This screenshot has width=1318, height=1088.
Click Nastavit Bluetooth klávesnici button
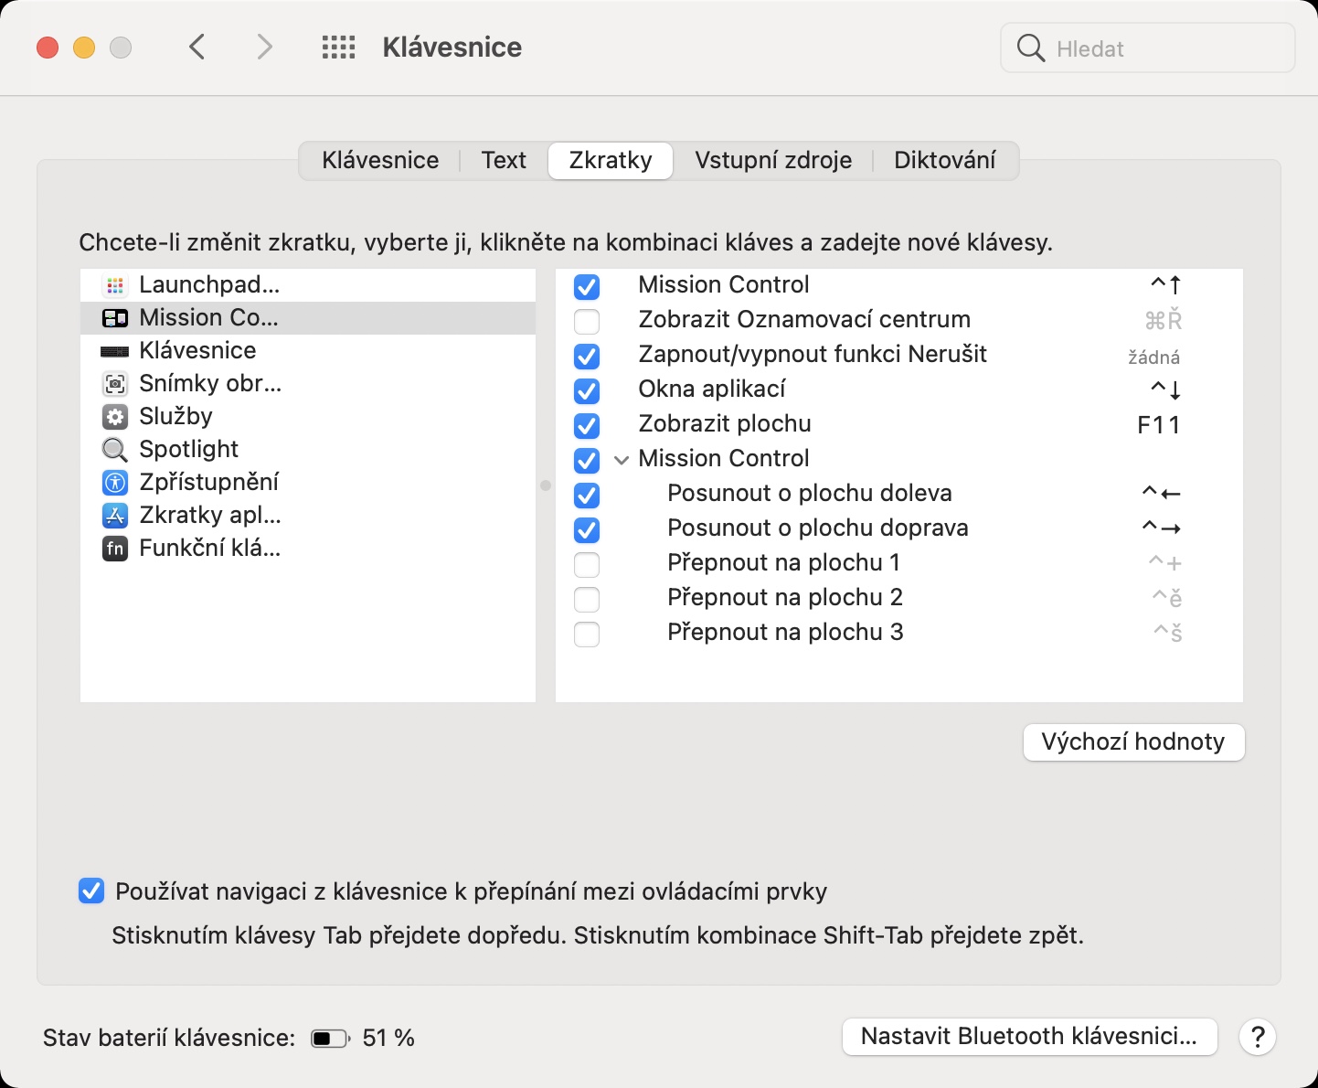click(x=1029, y=1037)
